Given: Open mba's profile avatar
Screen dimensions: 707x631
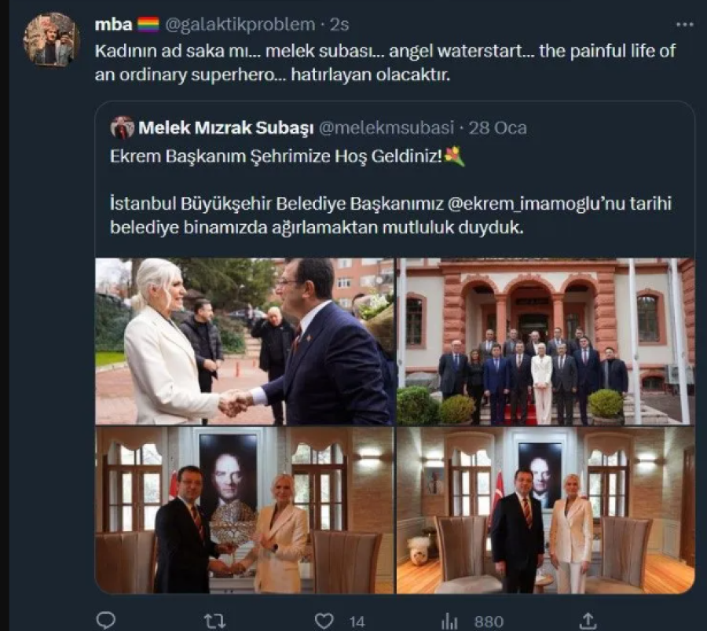Looking at the screenshot, I should 51,39.
